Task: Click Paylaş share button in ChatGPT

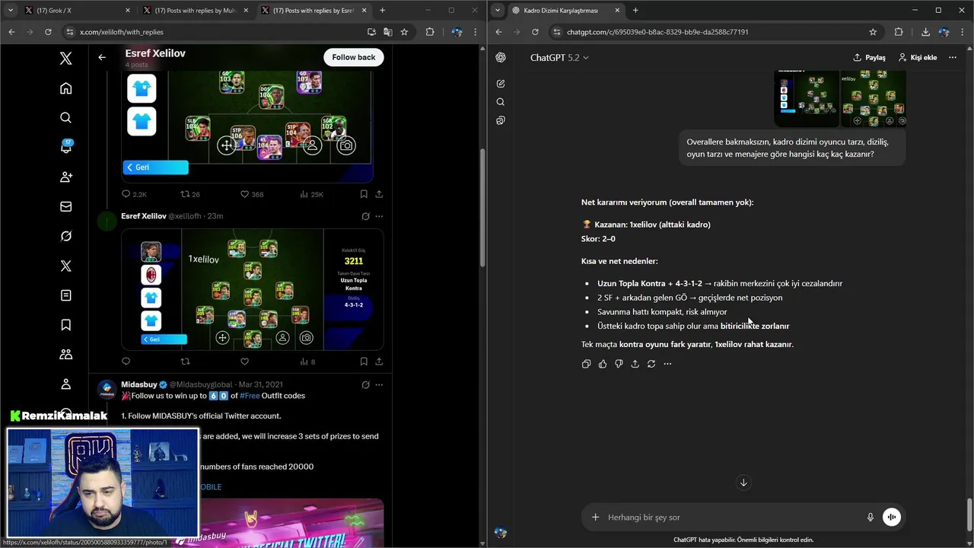Action: [869, 57]
